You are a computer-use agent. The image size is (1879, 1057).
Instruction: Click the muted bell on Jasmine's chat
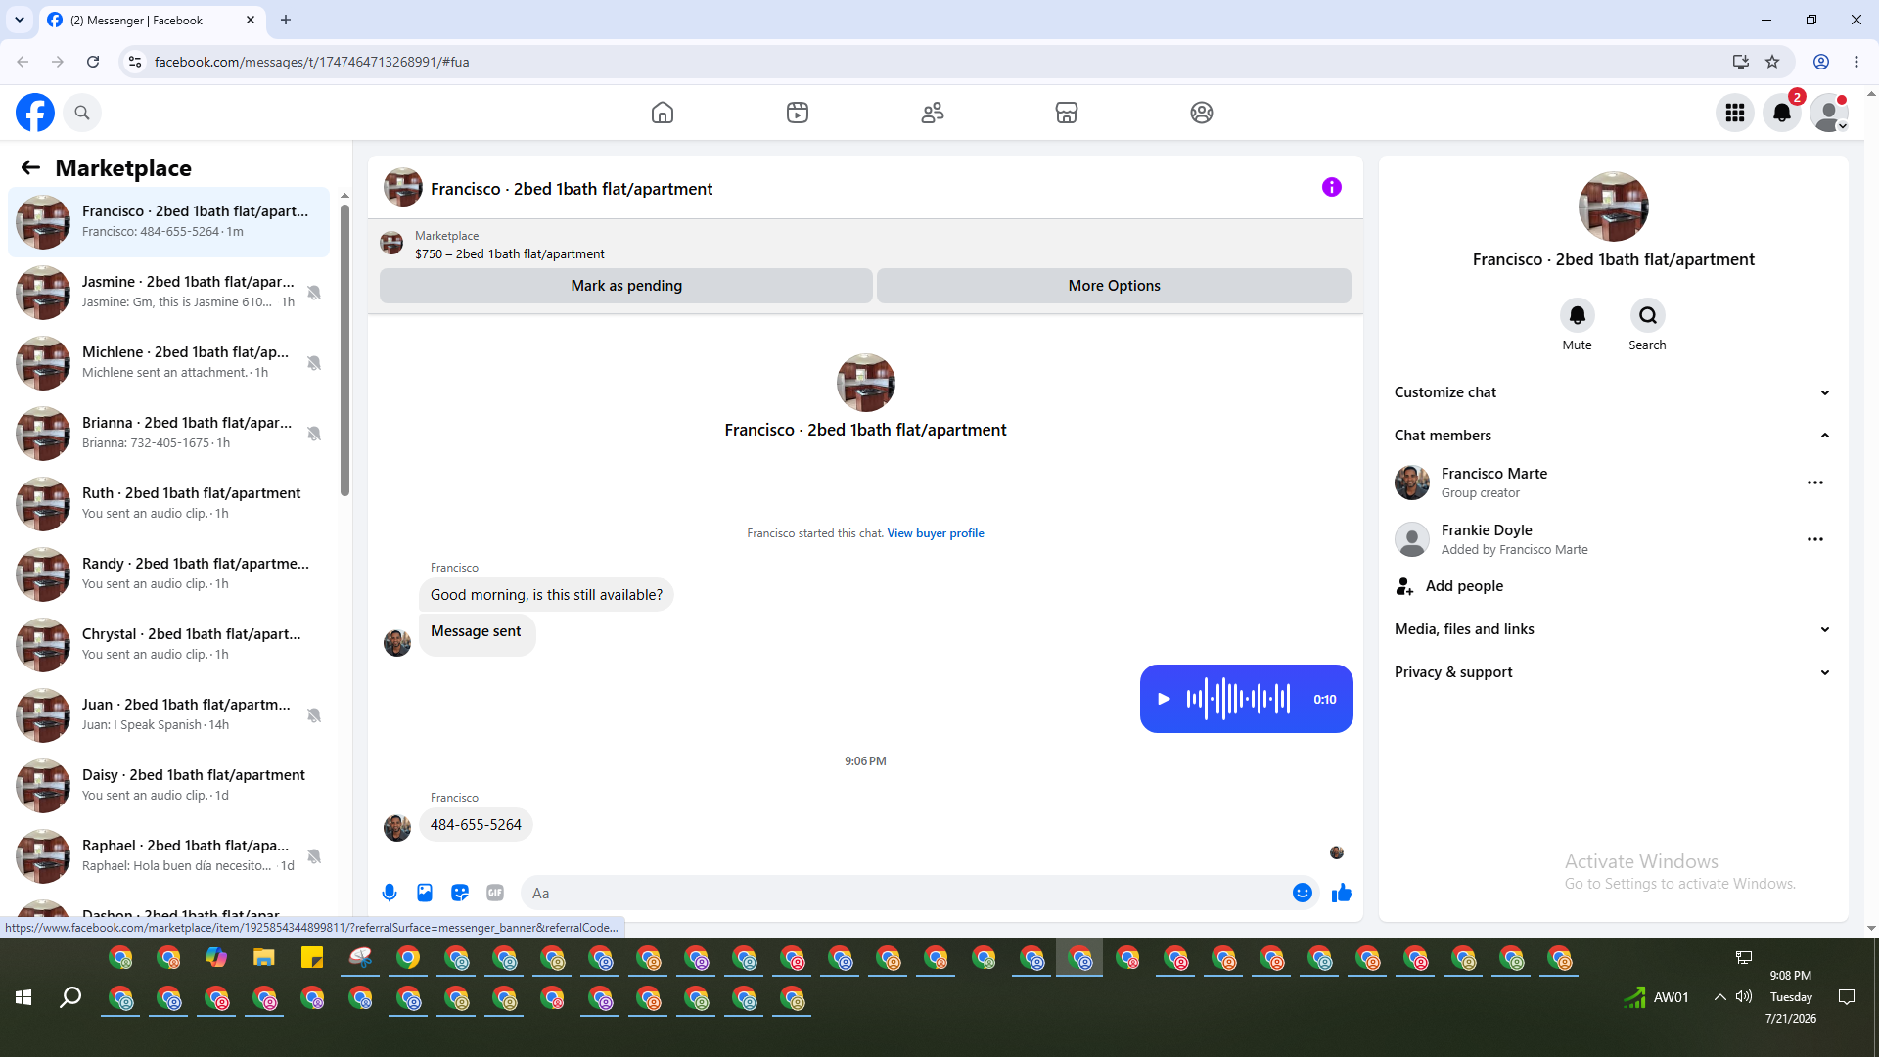(314, 293)
